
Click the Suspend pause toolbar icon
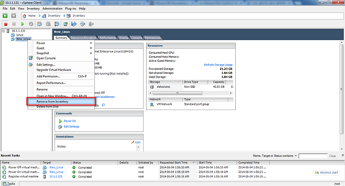(14, 24)
